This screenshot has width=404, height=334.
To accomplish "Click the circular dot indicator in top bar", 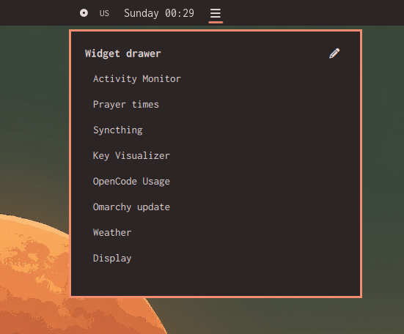I will tap(84, 13).
